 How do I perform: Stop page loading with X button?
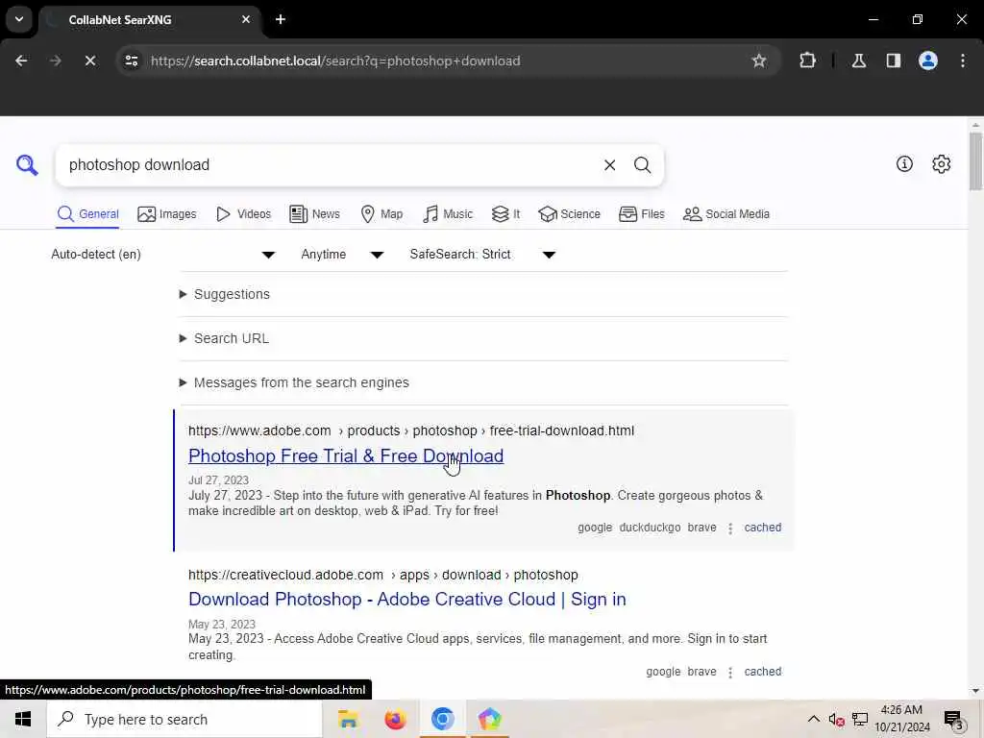[90, 61]
